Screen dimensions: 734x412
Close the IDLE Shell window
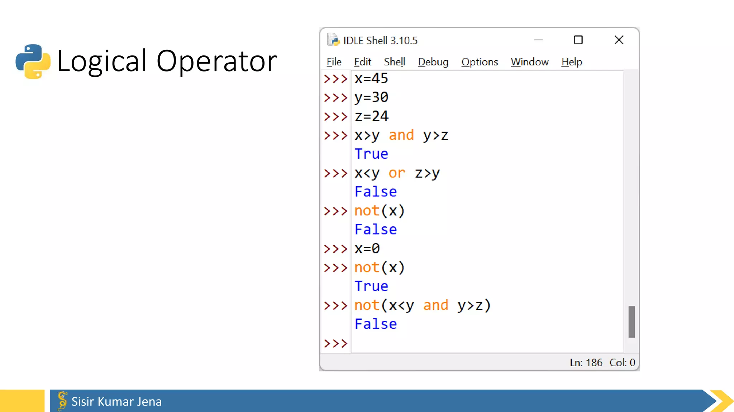click(619, 40)
